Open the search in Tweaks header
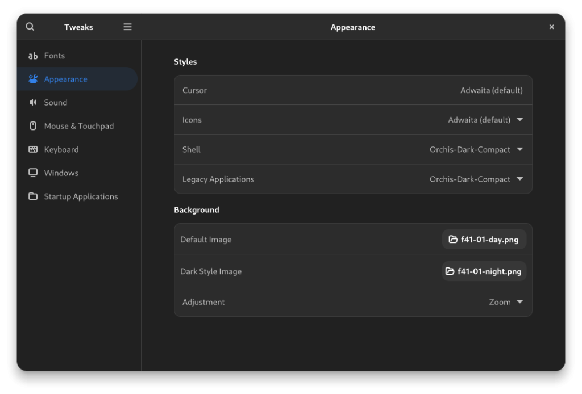Image resolution: width=582 pixels, height=394 pixels. pos(30,27)
